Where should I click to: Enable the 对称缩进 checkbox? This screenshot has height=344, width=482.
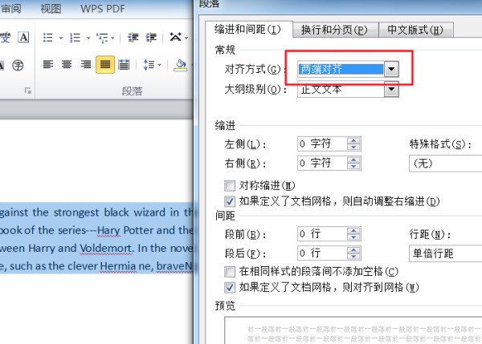[x=230, y=185]
